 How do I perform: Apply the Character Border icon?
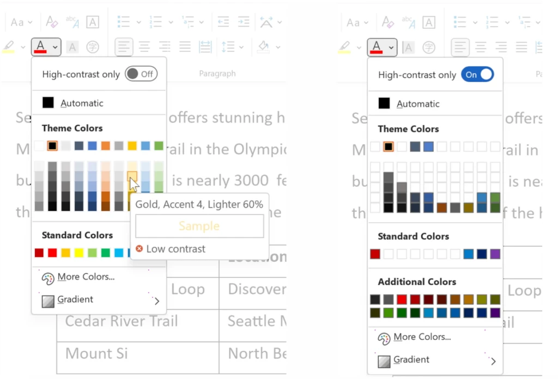(92, 22)
